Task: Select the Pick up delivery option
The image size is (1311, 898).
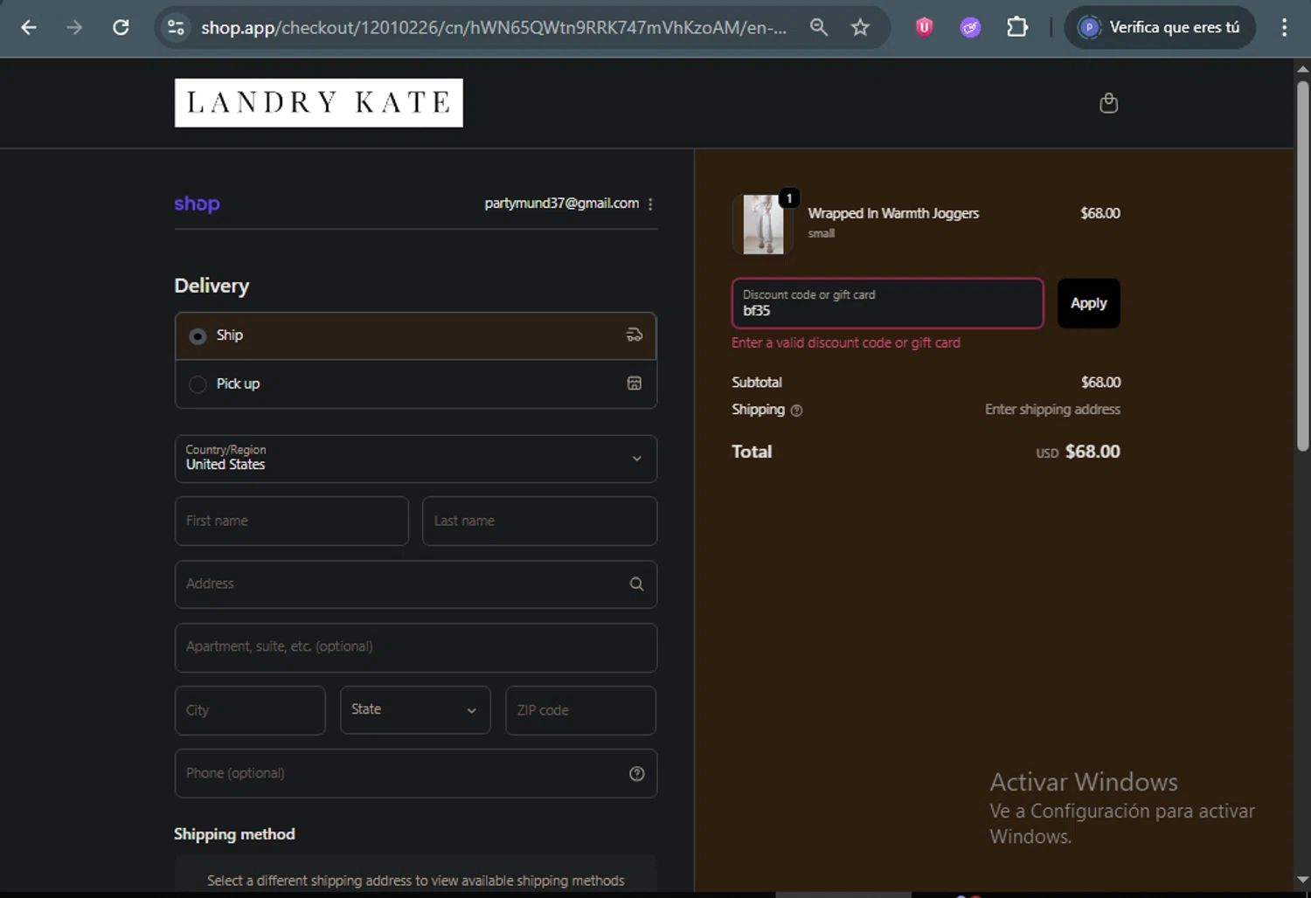Action: (416, 383)
